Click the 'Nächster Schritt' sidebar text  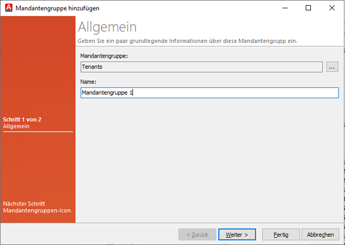[x=24, y=204]
